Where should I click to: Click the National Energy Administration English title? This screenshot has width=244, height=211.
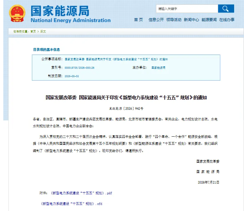point(71,20)
